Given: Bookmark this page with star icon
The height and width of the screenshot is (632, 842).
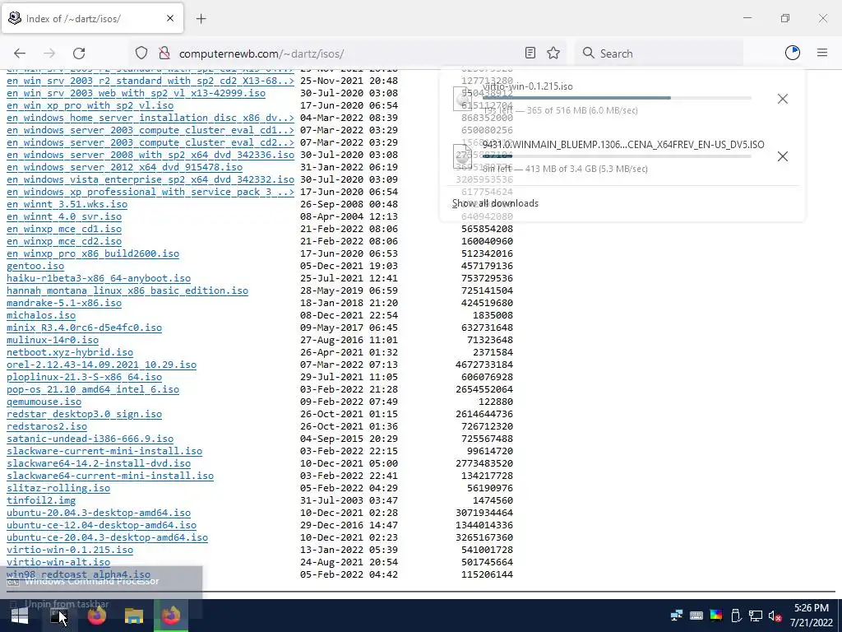Looking at the screenshot, I should [553, 53].
